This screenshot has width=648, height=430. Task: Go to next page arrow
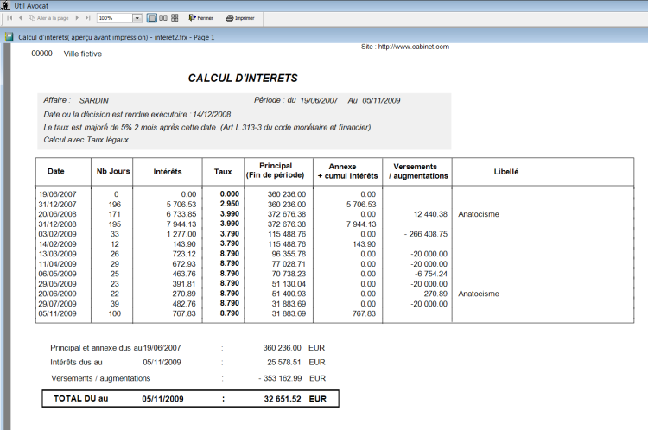(x=77, y=18)
